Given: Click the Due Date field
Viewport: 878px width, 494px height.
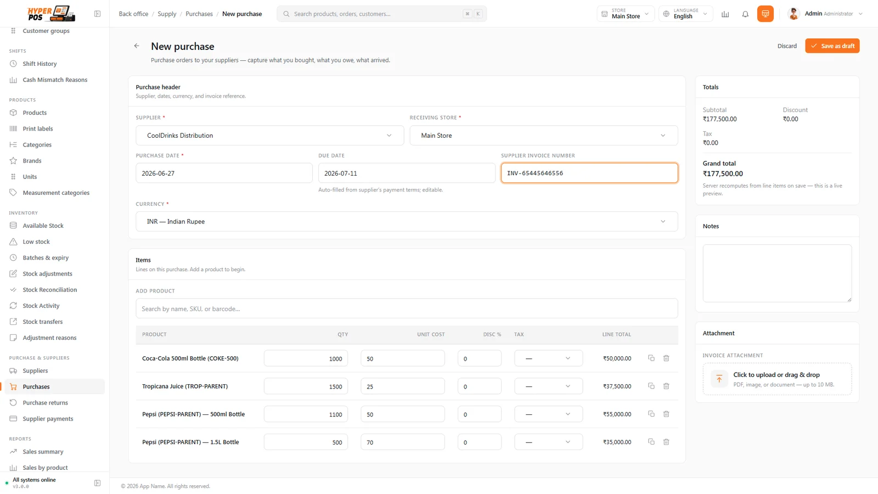Looking at the screenshot, I should [407, 173].
